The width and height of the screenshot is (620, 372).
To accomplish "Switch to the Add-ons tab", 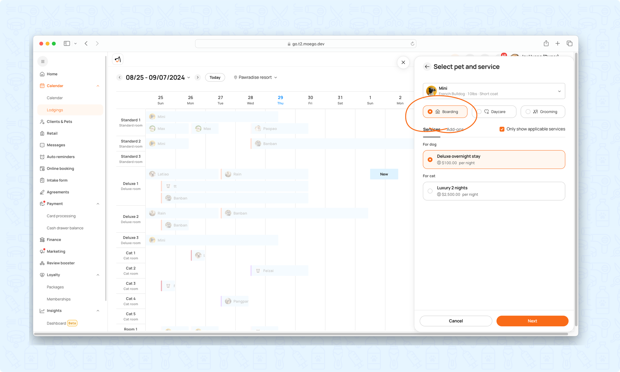I will (455, 130).
